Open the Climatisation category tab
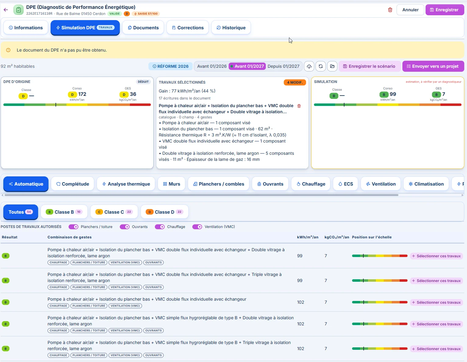The width and height of the screenshot is (467, 362). [x=426, y=184]
